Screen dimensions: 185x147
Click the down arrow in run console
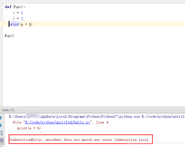[1, 125]
